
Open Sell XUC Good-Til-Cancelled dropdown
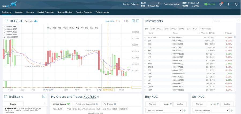(211, 111)
